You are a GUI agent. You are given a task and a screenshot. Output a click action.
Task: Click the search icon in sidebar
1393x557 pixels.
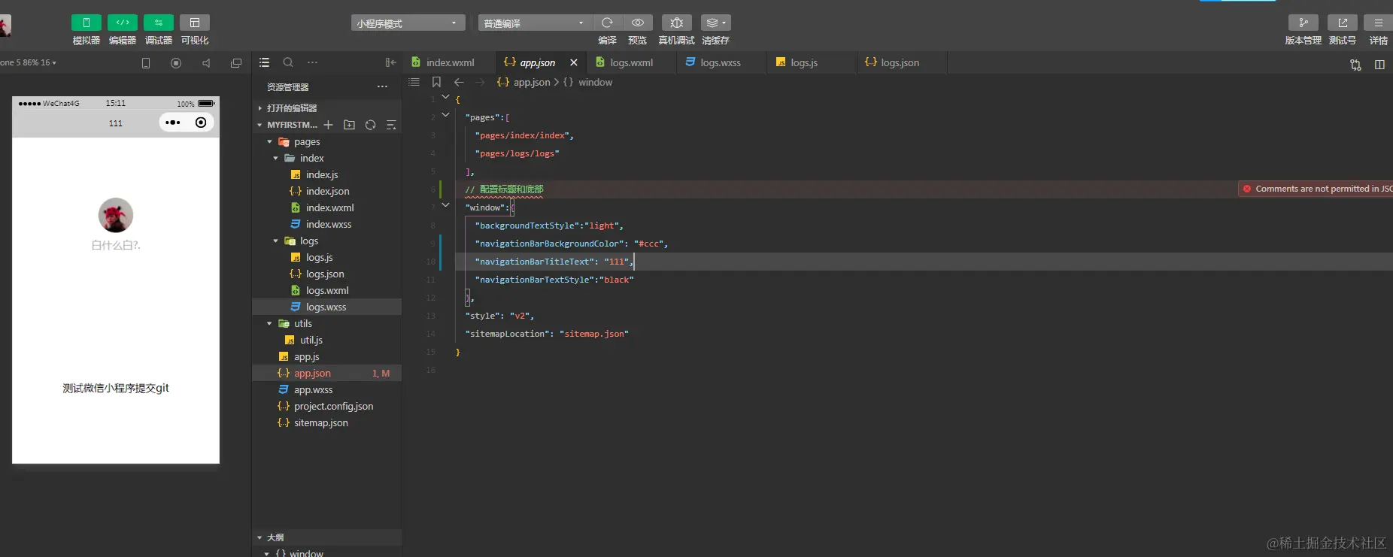tap(288, 62)
